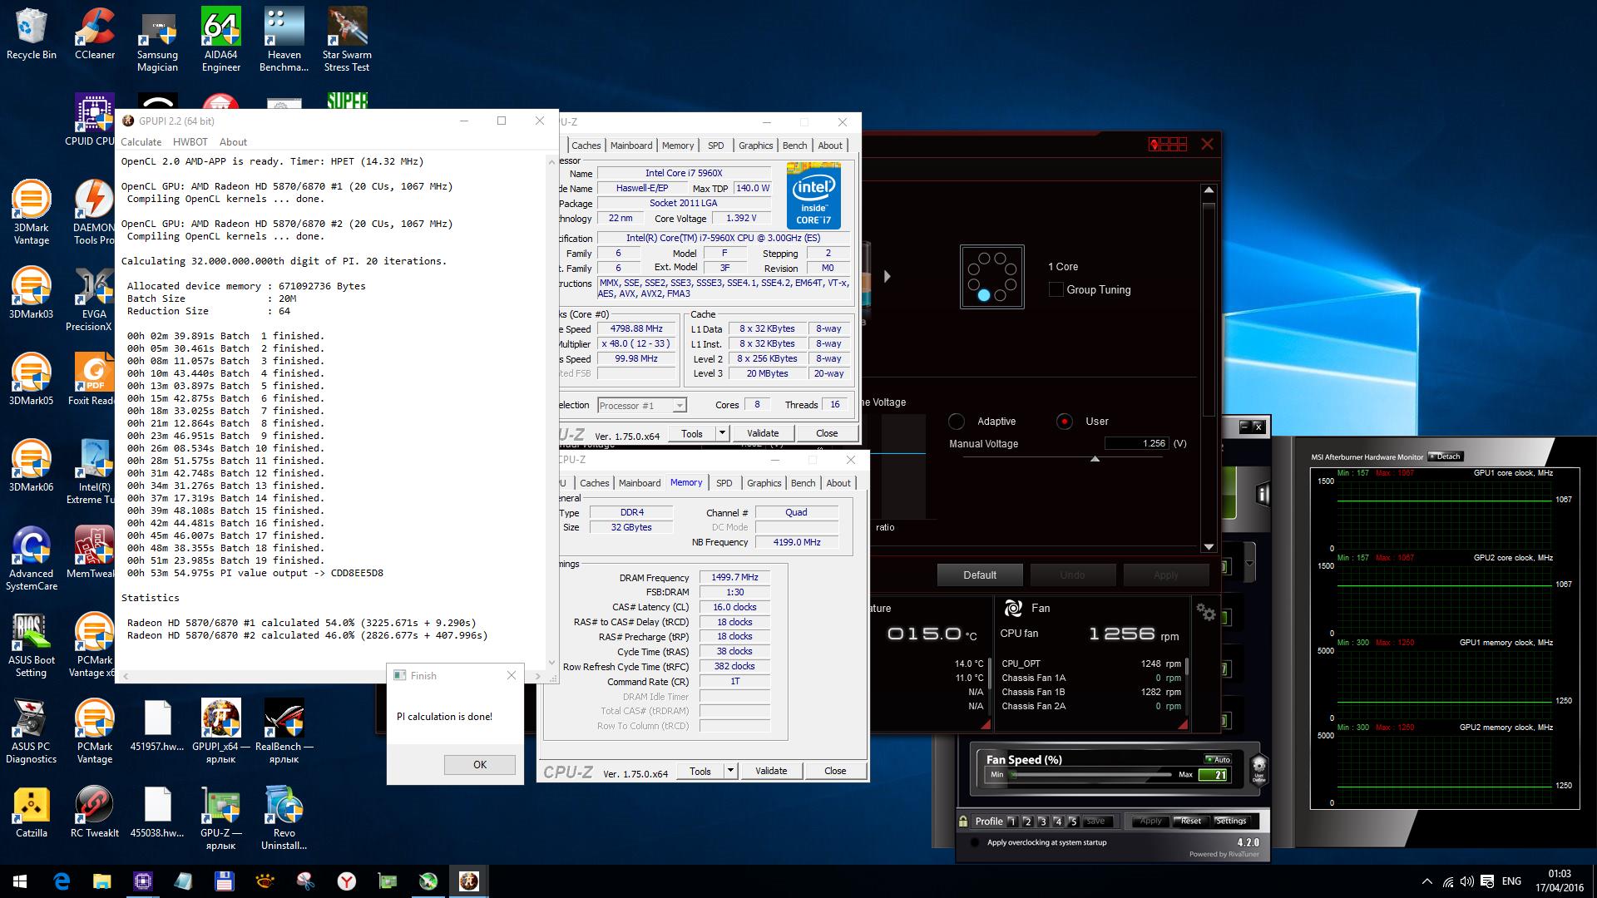Open 3DMark03 desktop icon
The image size is (1597, 898).
(32, 292)
